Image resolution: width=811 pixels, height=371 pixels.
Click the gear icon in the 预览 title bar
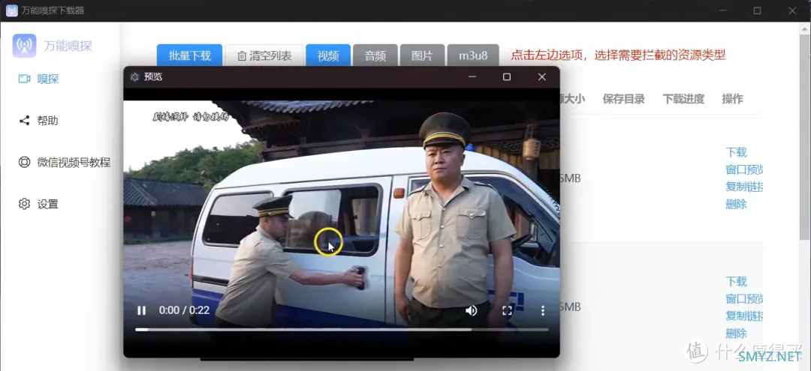pyautogui.click(x=134, y=76)
